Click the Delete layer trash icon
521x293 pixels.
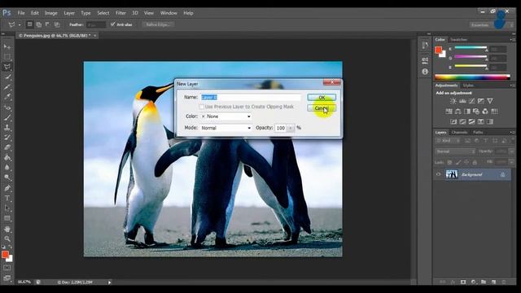click(x=504, y=282)
